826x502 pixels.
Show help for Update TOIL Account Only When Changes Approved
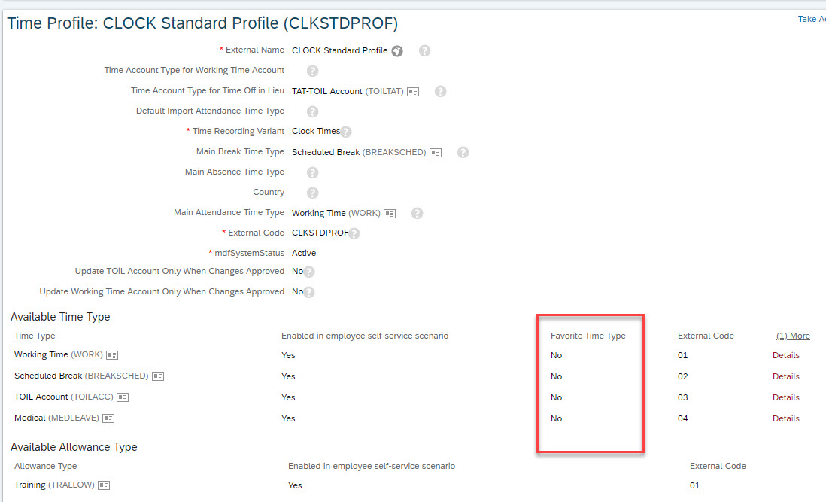308,272
